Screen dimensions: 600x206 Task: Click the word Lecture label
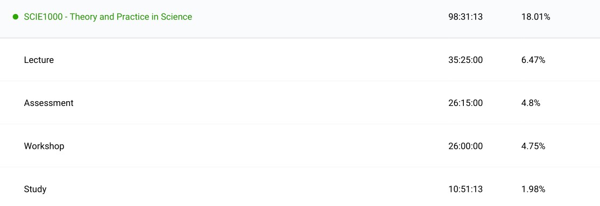coord(39,60)
